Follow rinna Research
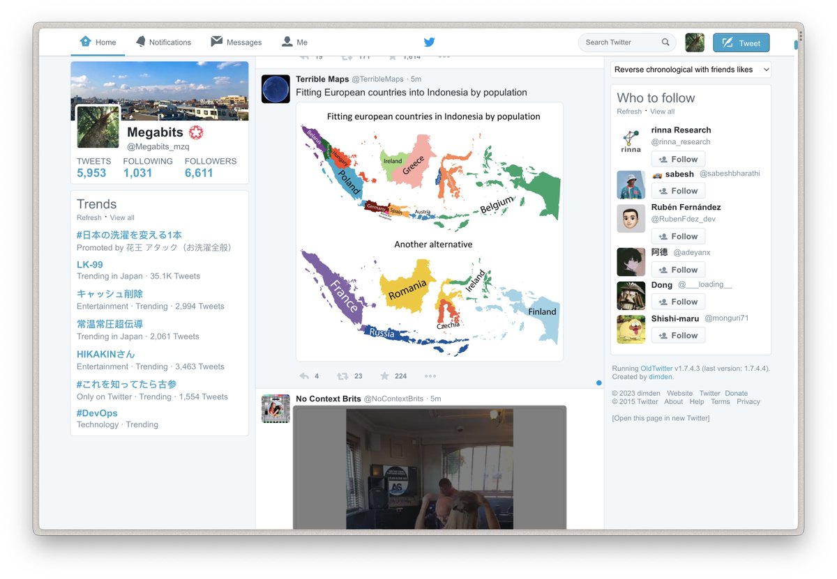Screen dimensions: 837x579 click(678, 160)
